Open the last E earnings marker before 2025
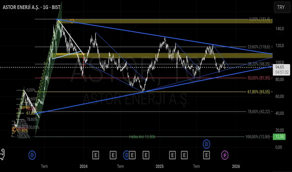Screen dimensions: 292x172 tap(146, 155)
